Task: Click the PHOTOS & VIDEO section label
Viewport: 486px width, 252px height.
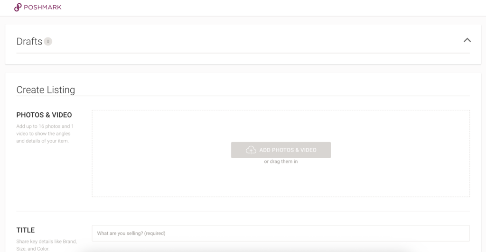Action: (x=44, y=115)
